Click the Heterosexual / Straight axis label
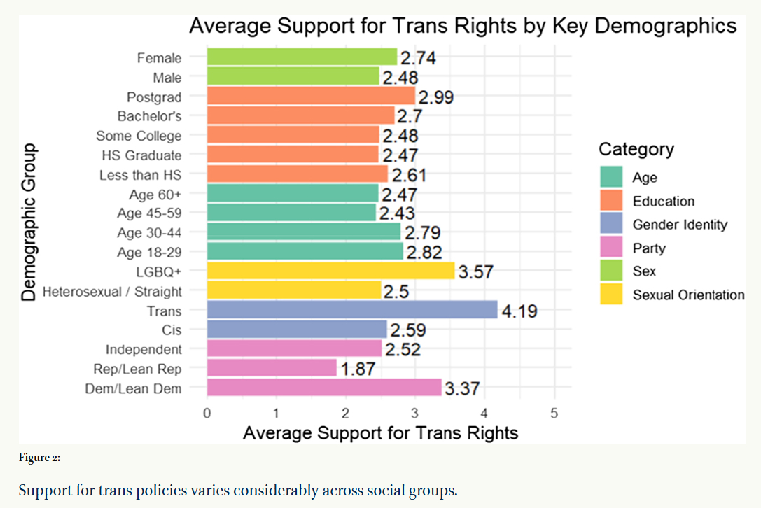761x508 pixels. coord(112,291)
